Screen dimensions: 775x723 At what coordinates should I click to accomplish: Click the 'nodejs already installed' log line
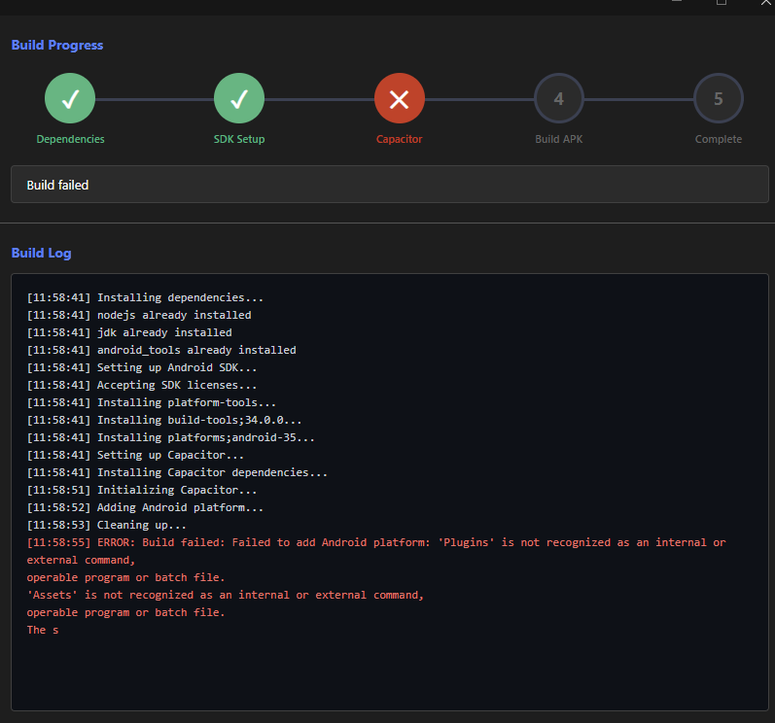pos(139,315)
